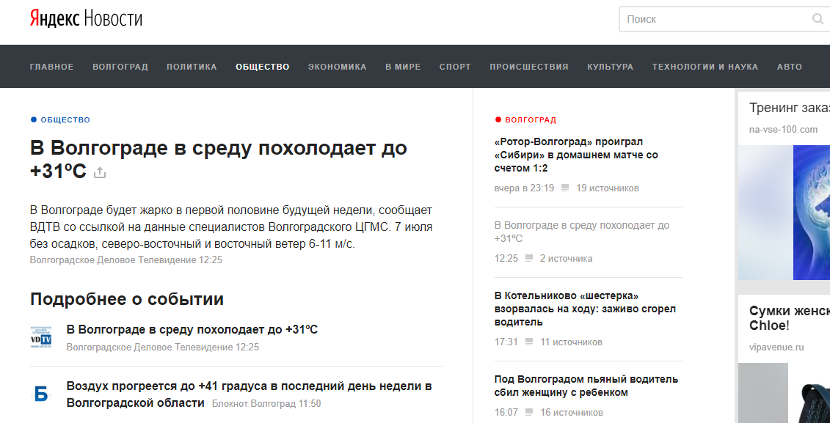Open the Тренинг ad title

tap(789, 108)
